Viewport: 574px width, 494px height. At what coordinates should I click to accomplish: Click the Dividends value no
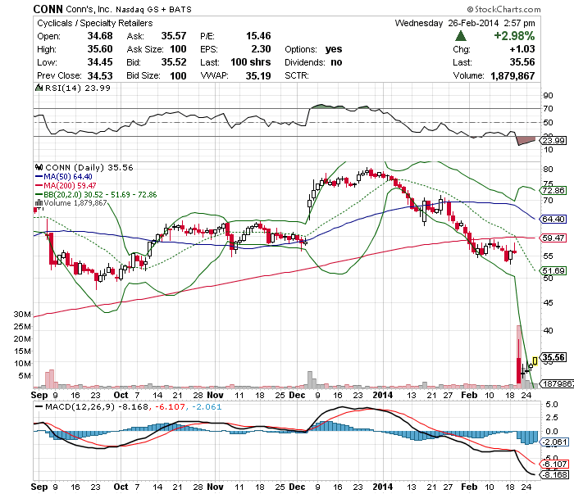(x=336, y=62)
